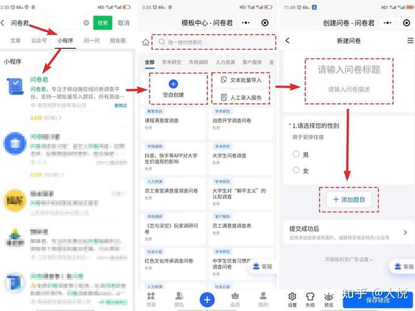Image resolution: width=415 pixels, height=311 pixels.
Task: Click the 请输入问卷描述 field
Action: click(x=349, y=89)
